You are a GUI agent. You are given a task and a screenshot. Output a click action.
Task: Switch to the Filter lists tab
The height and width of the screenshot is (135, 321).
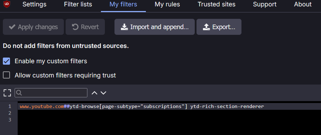tap(78, 4)
